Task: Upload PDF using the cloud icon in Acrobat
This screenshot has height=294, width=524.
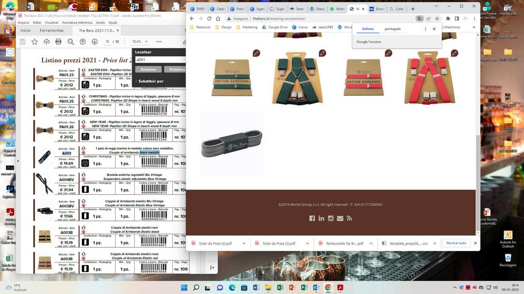Action: 46,42
